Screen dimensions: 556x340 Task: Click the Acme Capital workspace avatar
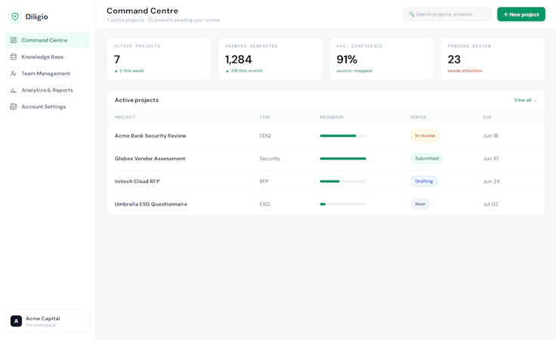(16, 321)
